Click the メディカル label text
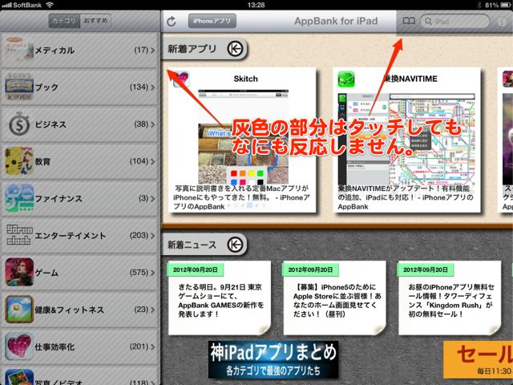The width and height of the screenshot is (513, 385). pyautogui.click(x=55, y=50)
